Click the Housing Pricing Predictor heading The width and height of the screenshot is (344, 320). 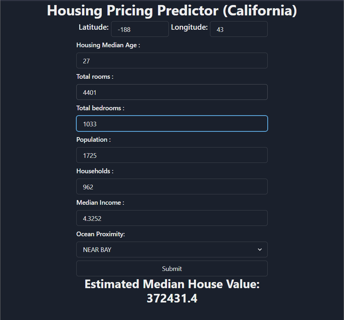tap(172, 10)
